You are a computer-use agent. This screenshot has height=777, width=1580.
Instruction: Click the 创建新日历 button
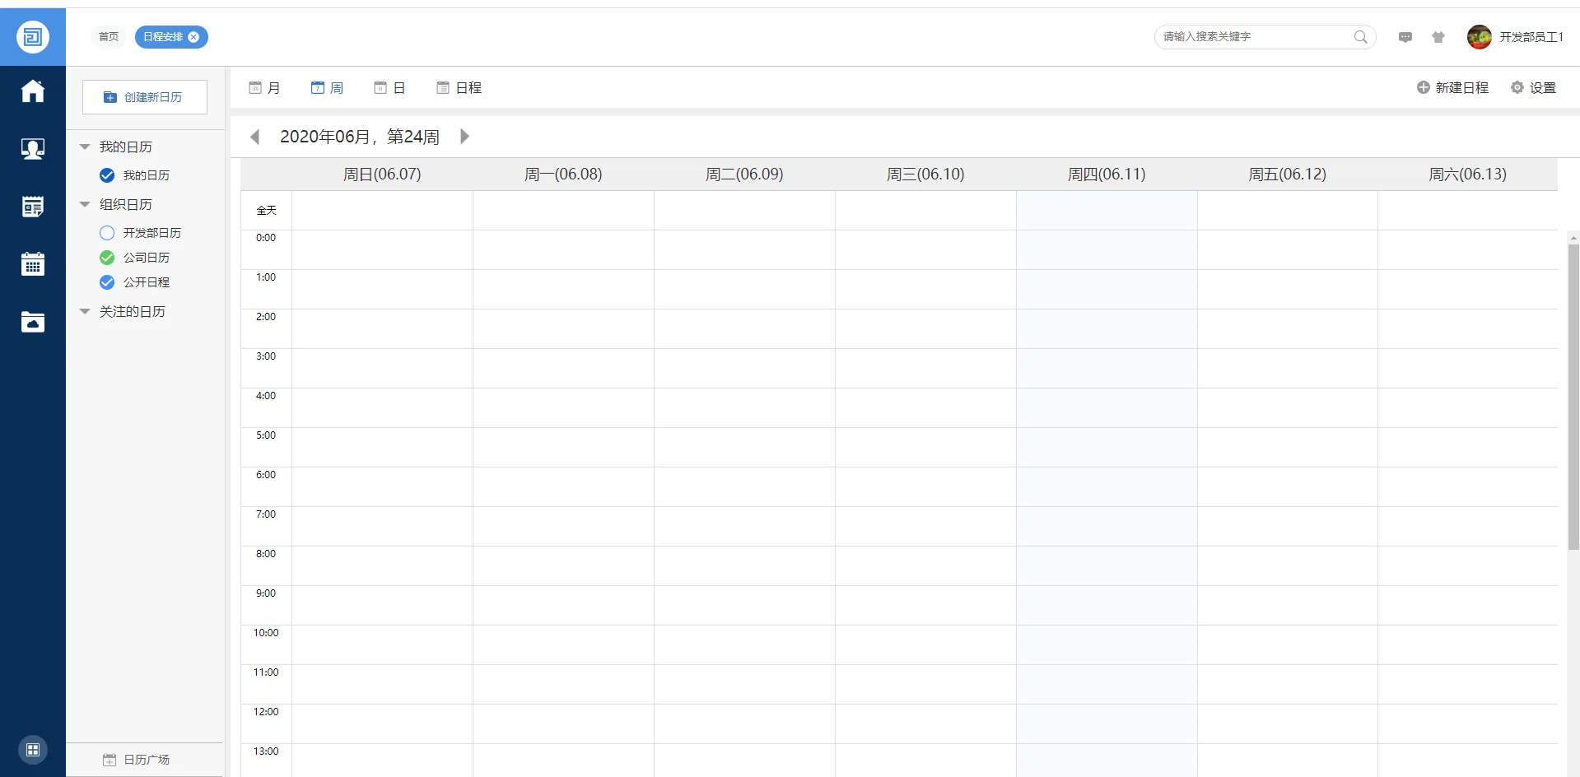[x=145, y=97]
